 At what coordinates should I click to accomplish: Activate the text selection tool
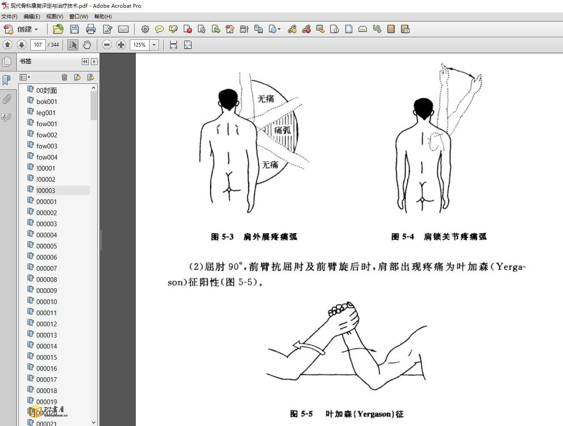click(73, 44)
